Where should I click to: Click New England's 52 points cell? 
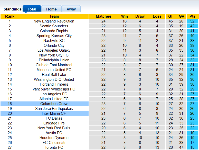192,21
